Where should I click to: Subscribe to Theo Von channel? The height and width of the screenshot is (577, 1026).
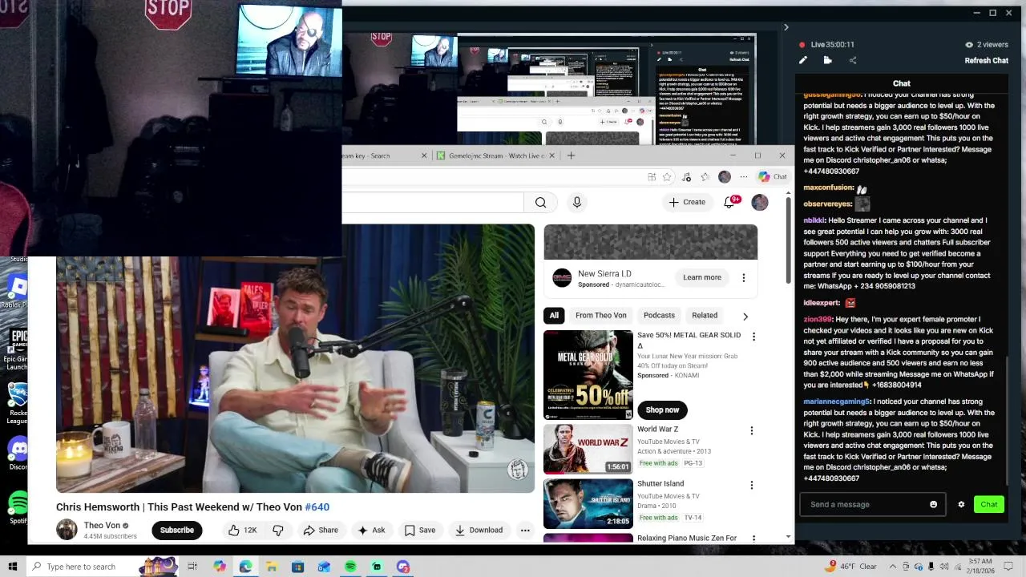tap(176, 530)
